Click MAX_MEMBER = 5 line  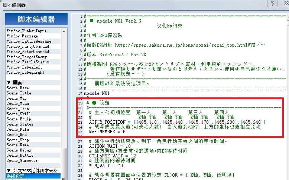(x=107, y=132)
